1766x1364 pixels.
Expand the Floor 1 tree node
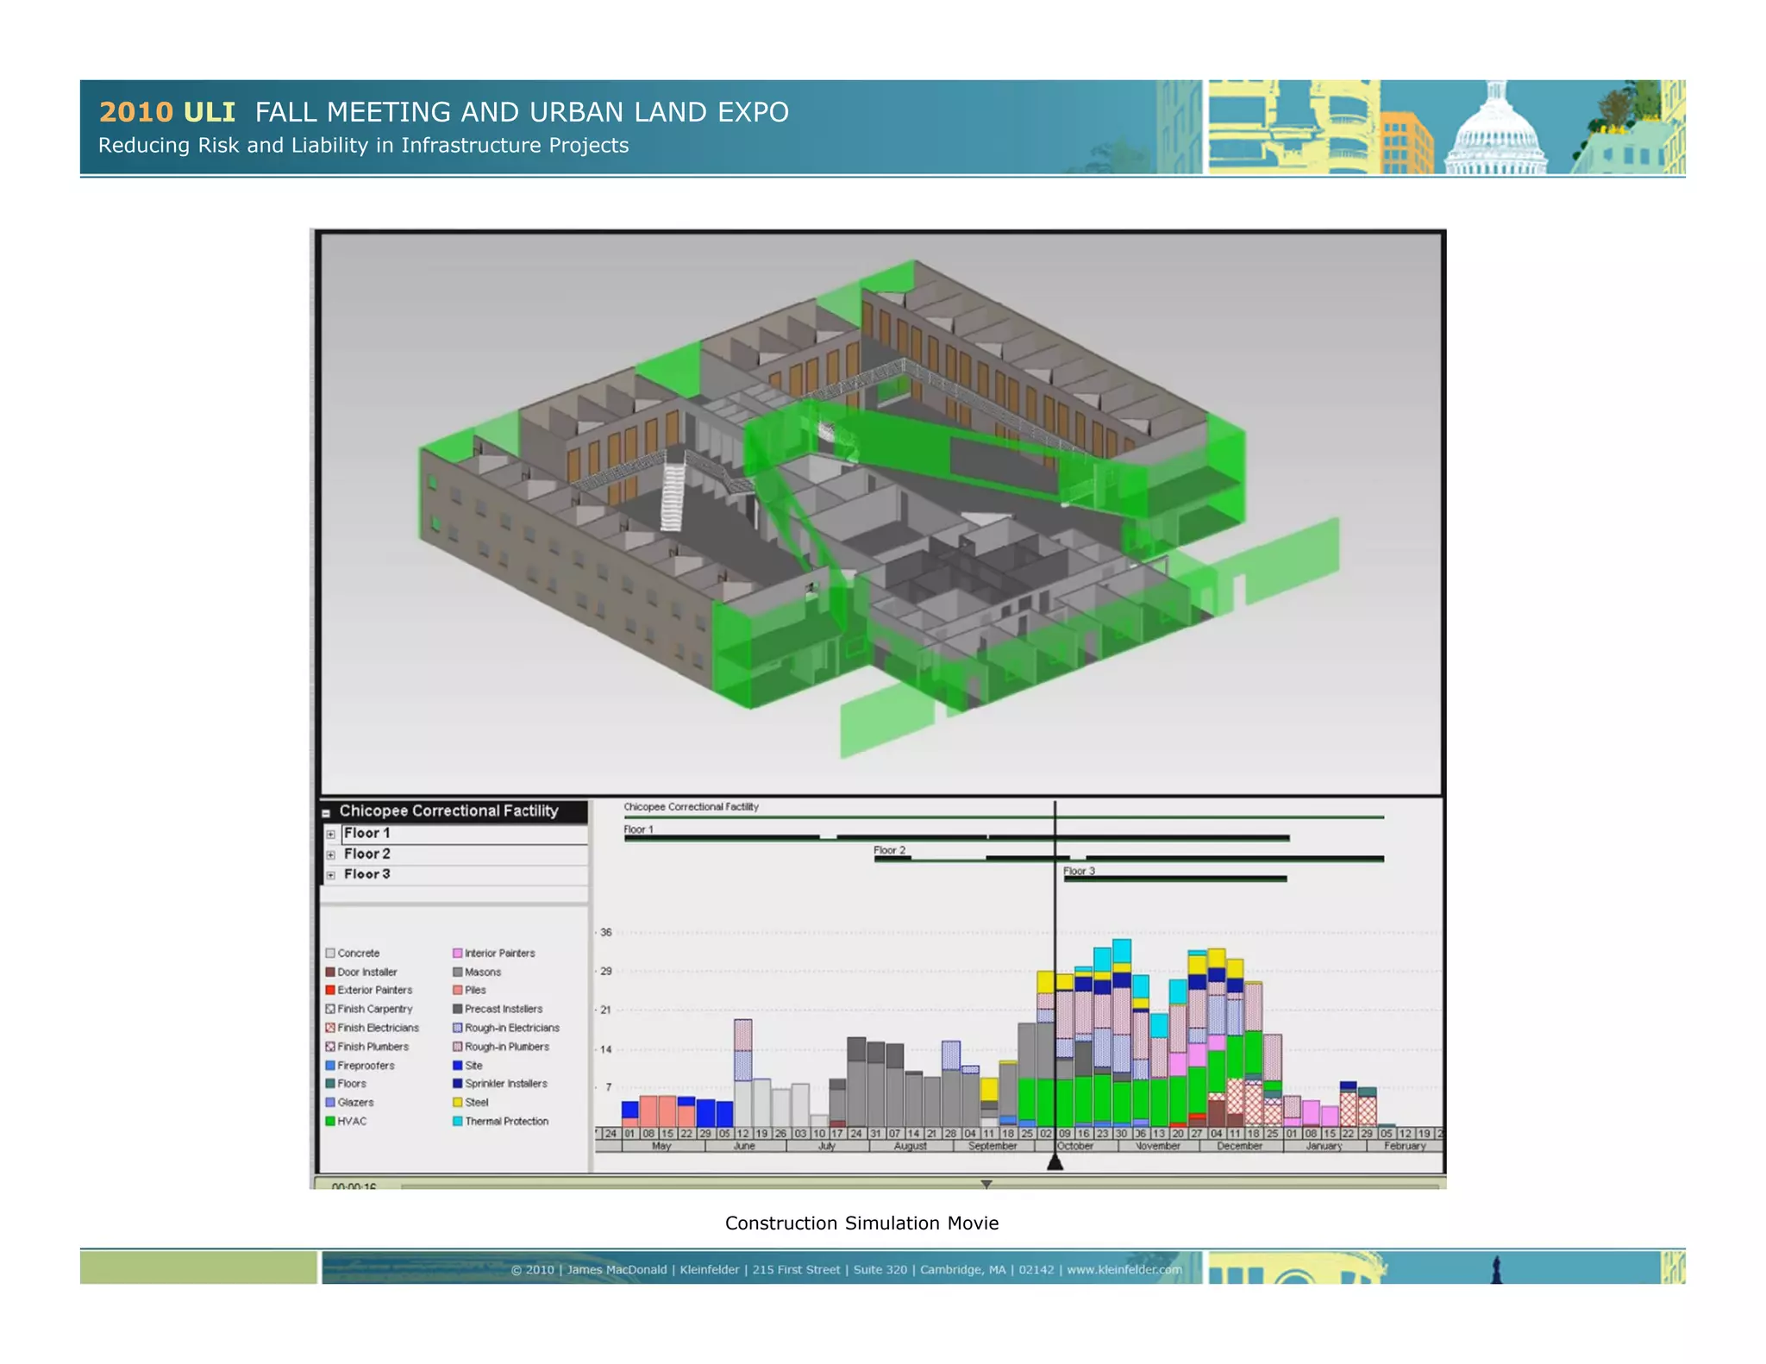[330, 835]
